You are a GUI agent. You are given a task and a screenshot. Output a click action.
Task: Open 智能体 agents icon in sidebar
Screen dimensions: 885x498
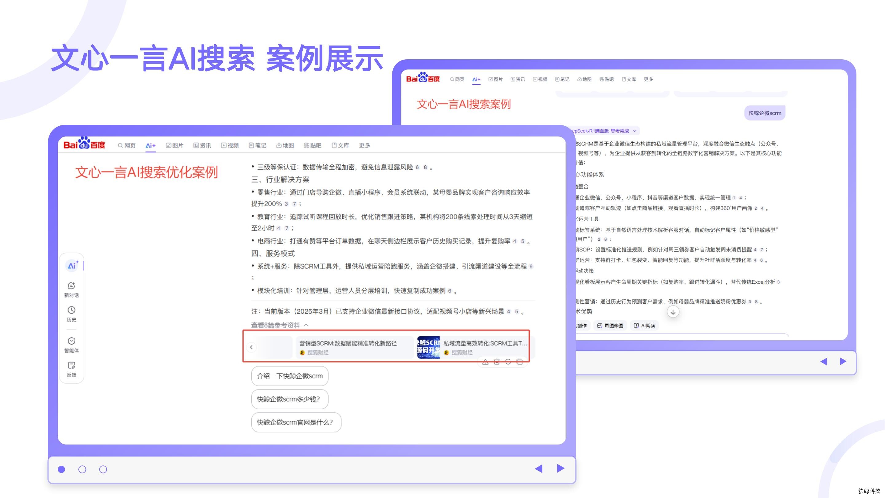72,345
